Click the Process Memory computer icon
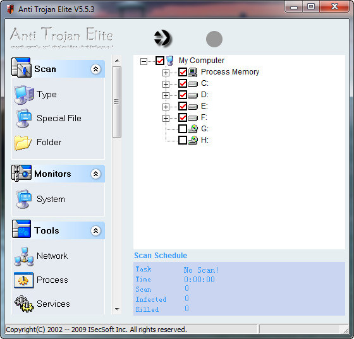The width and height of the screenshot is (354, 339). tap(193, 72)
